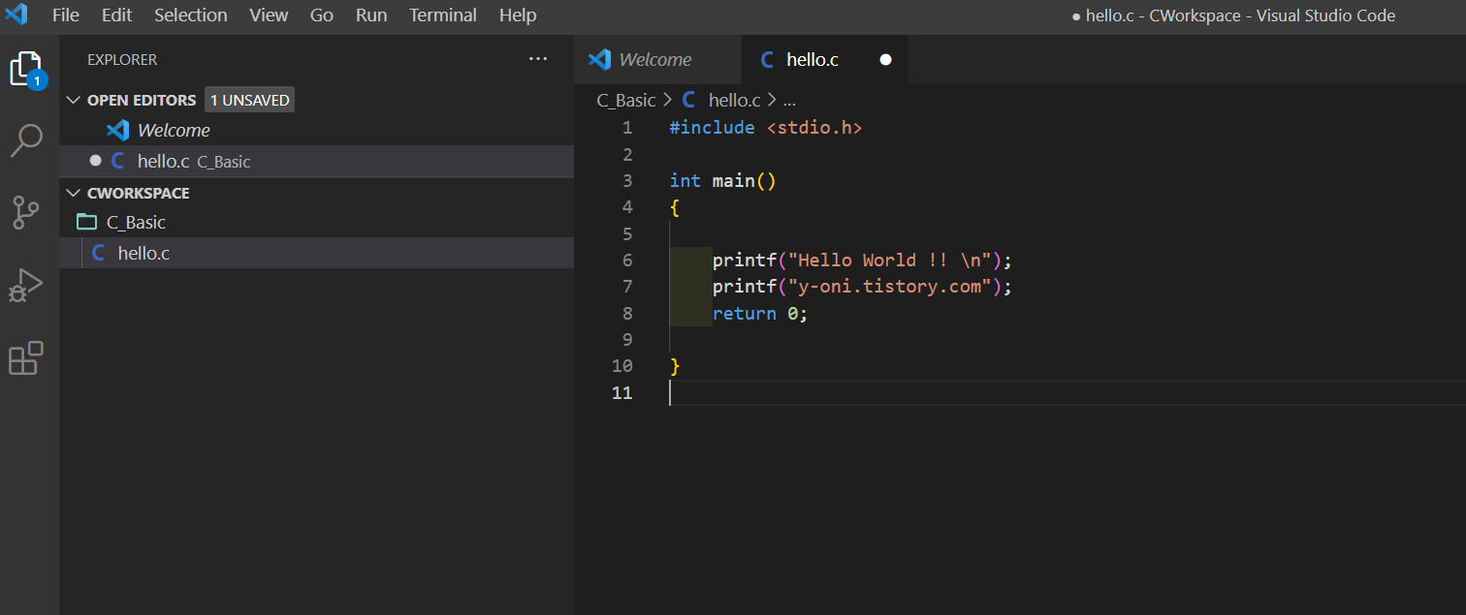Open the Run menu
This screenshot has width=1466, height=615.
[371, 15]
